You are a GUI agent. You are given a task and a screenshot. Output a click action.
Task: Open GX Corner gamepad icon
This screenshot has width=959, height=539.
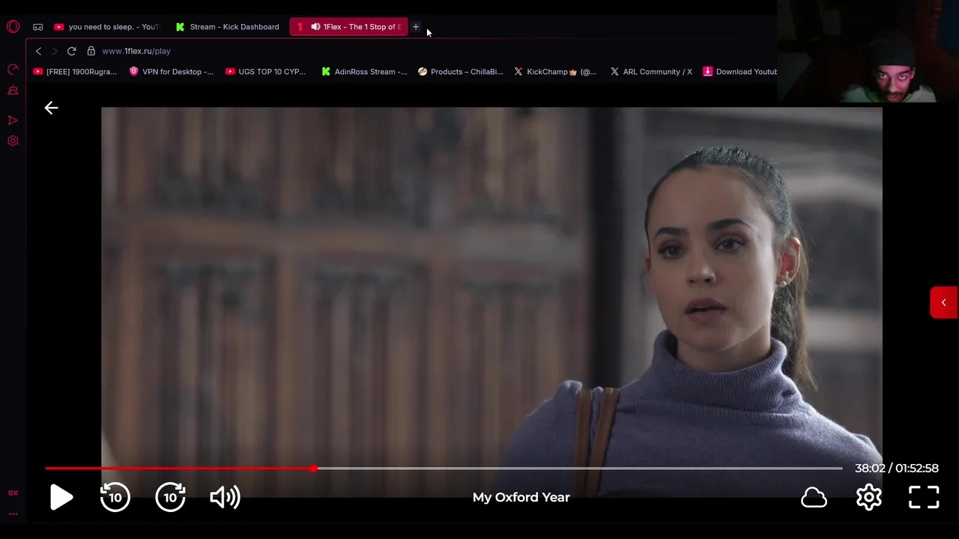(38, 27)
